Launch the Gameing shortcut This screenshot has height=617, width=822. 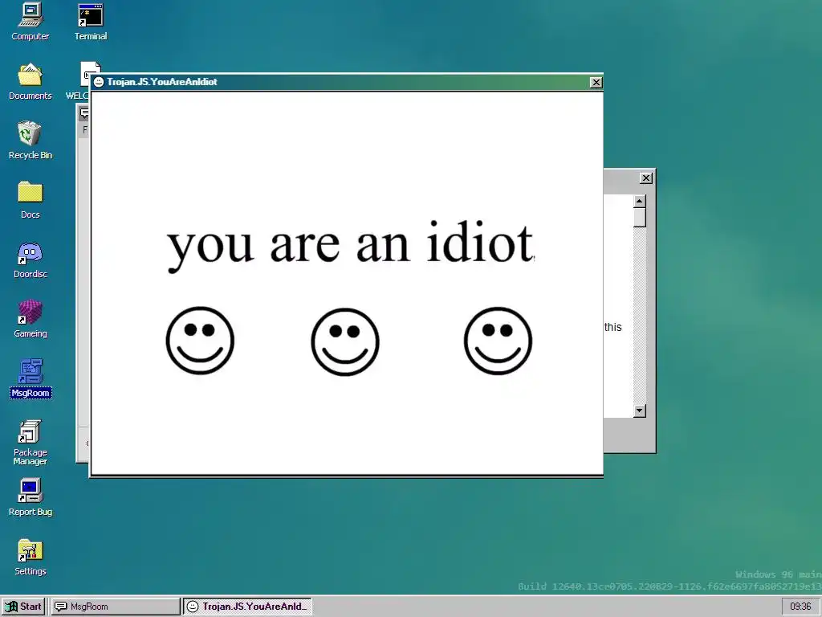click(30, 319)
